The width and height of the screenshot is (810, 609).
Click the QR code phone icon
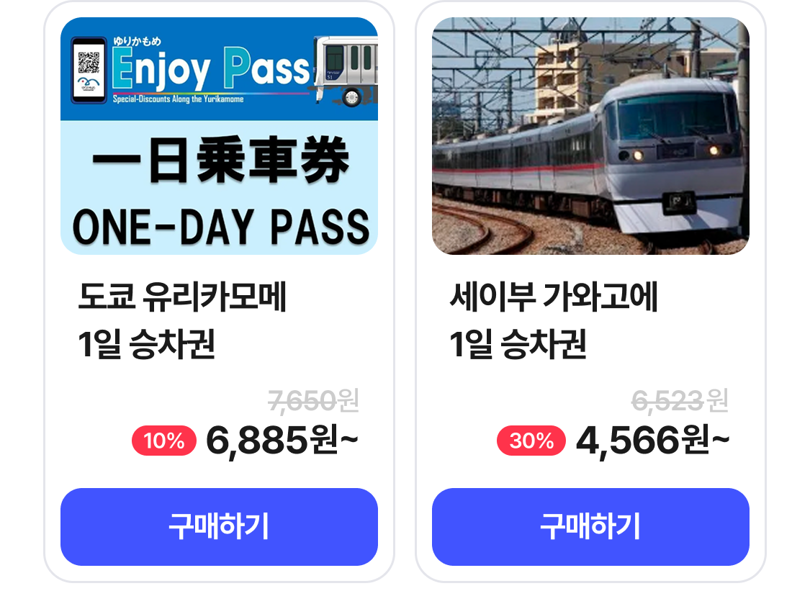pyautogui.click(x=89, y=68)
